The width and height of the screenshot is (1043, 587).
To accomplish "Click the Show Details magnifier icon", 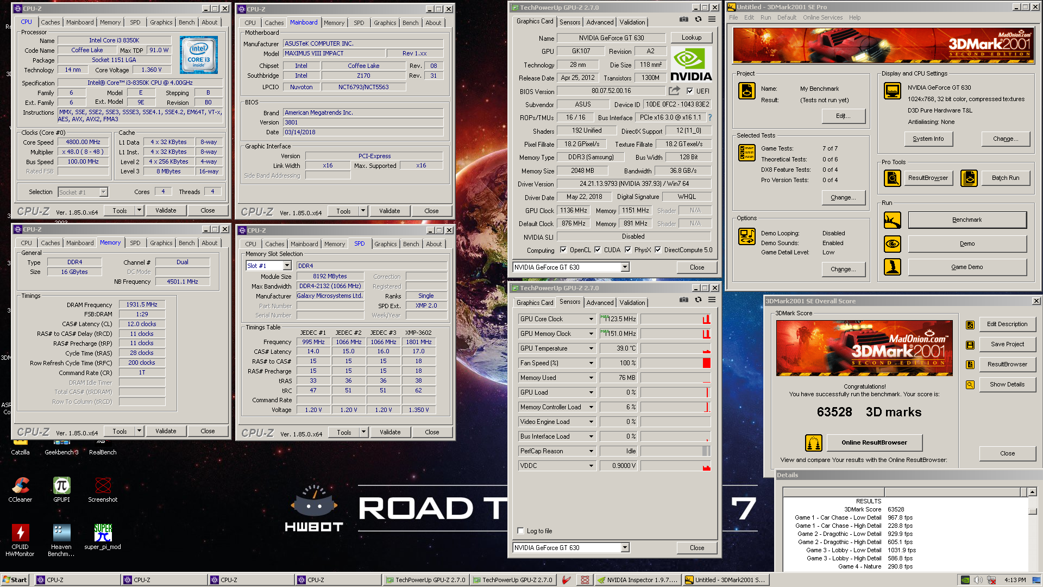I will [970, 385].
